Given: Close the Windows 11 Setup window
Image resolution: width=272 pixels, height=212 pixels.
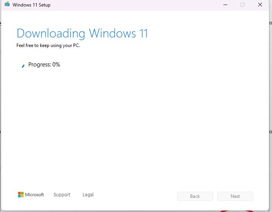Looking at the screenshot, I should tap(261, 5).
